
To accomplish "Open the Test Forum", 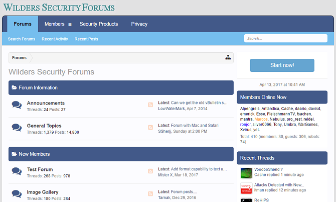I will 40,169.
